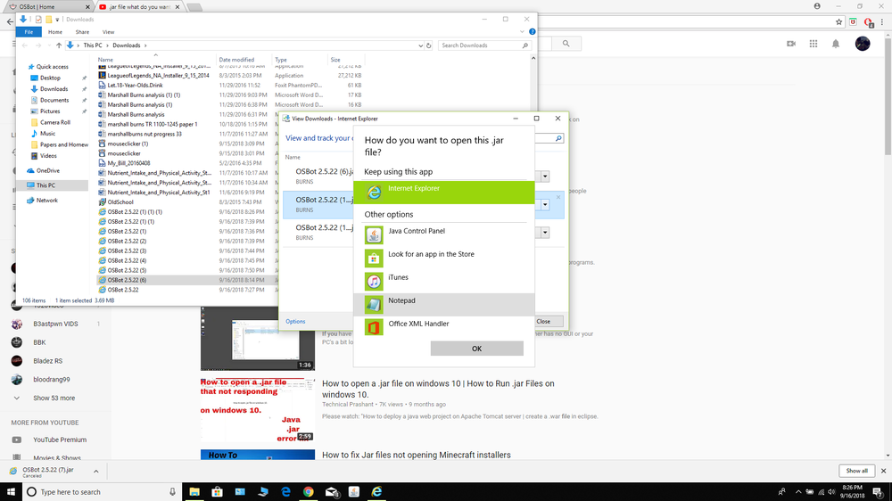Open YouTube notifications bell
This screenshot has width=892, height=501.
836,44
